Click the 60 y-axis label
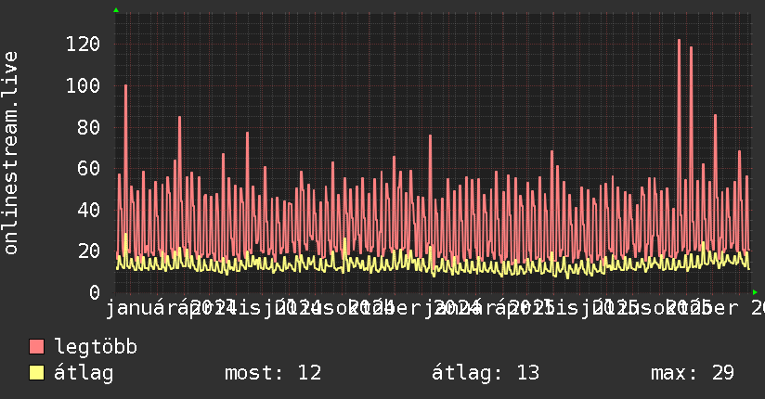Screen dimensions: 765x399 pos(89,169)
